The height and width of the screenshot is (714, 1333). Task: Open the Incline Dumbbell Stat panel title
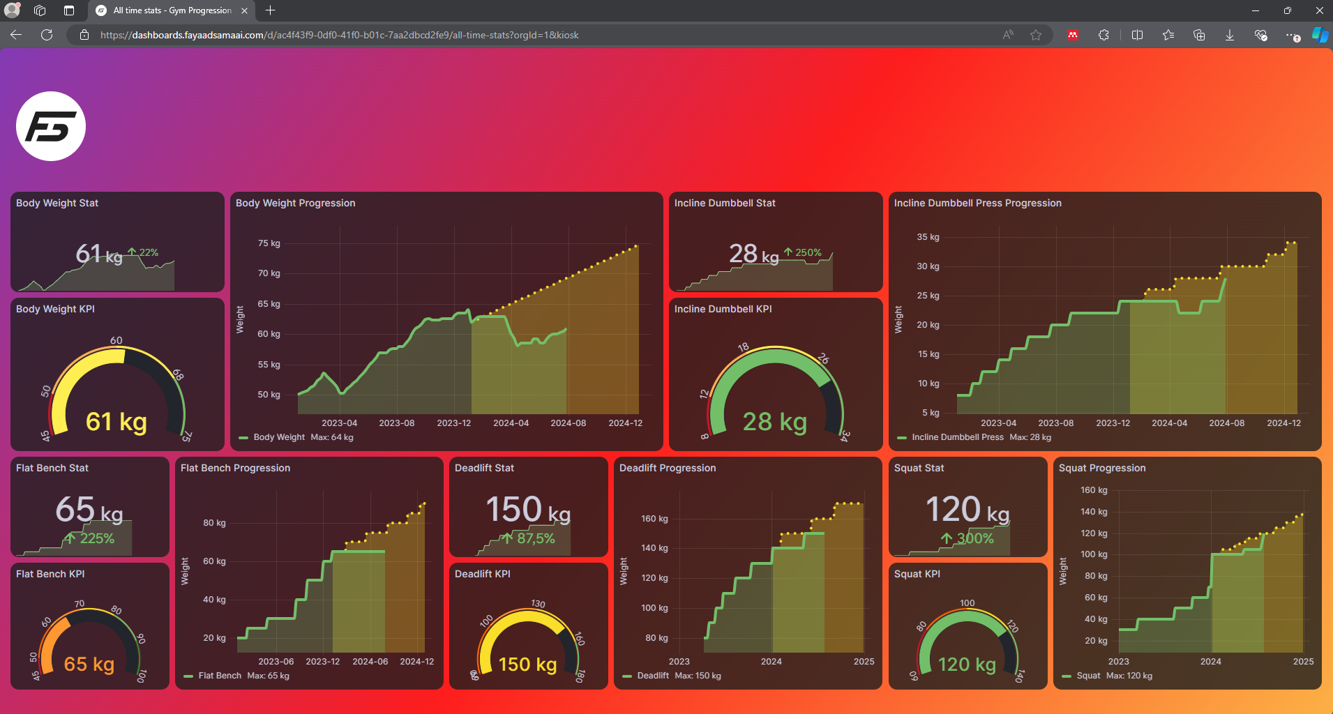point(725,203)
